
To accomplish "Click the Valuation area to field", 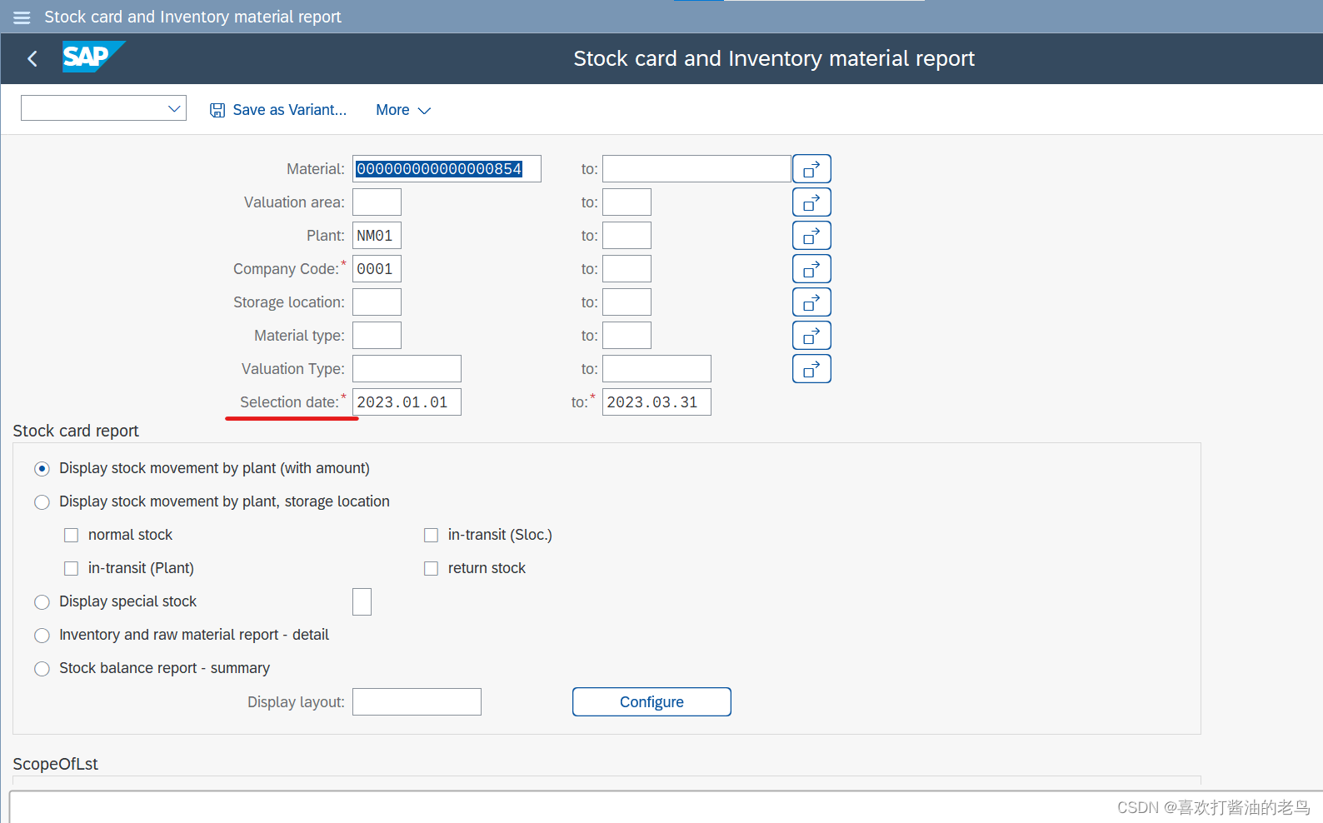I will (627, 202).
